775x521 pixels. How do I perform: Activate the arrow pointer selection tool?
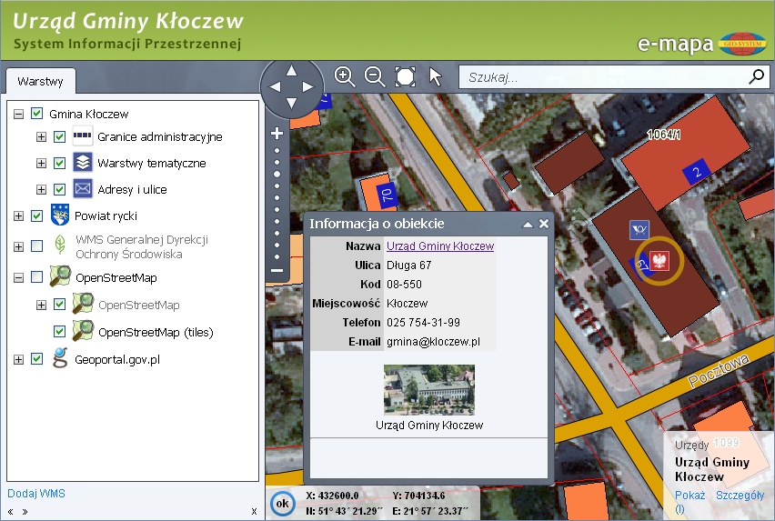pos(435,77)
